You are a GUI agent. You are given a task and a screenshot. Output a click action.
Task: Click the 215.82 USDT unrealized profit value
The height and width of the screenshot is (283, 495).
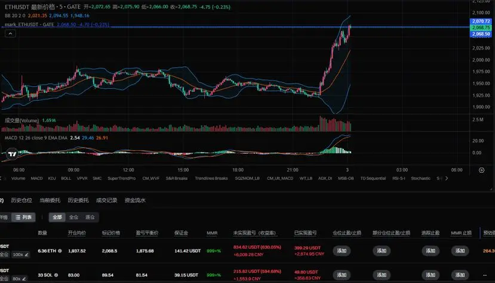pyautogui.click(x=257, y=271)
